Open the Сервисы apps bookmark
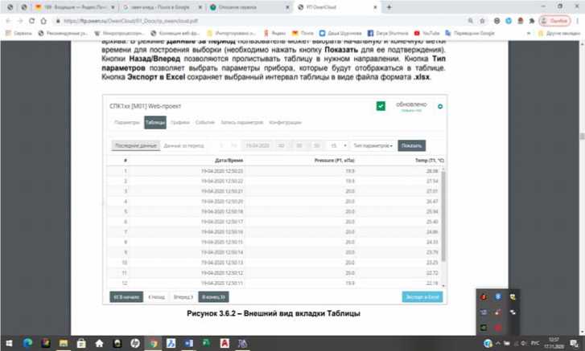585x351 pixels. pyautogui.click(x=19, y=33)
